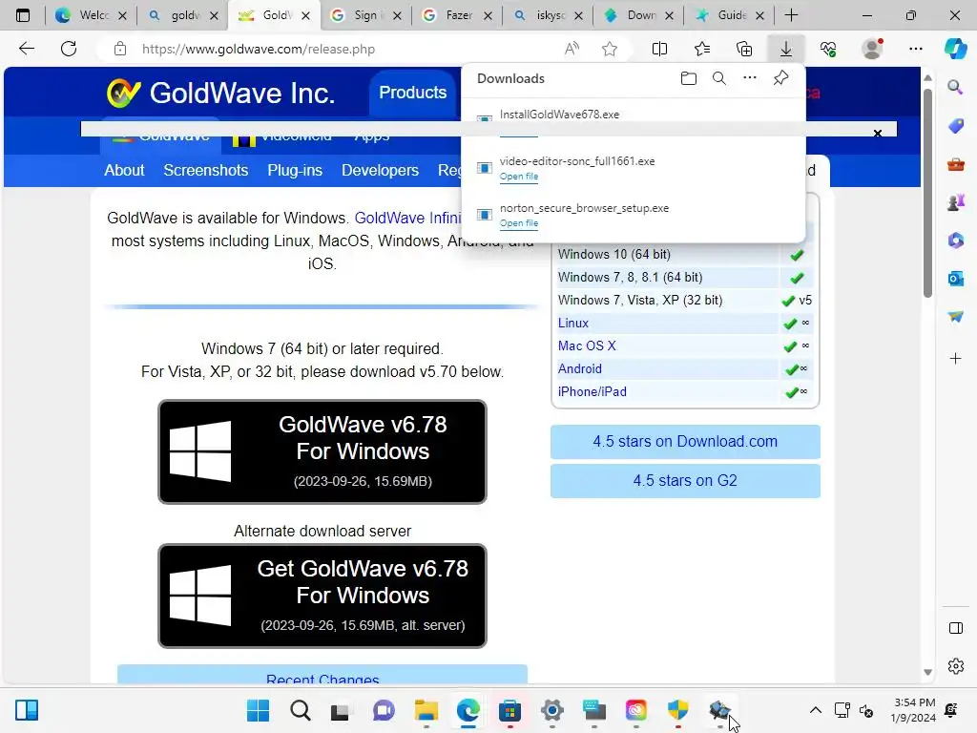Open the Linux platform link
The image size is (977, 733).
click(572, 323)
